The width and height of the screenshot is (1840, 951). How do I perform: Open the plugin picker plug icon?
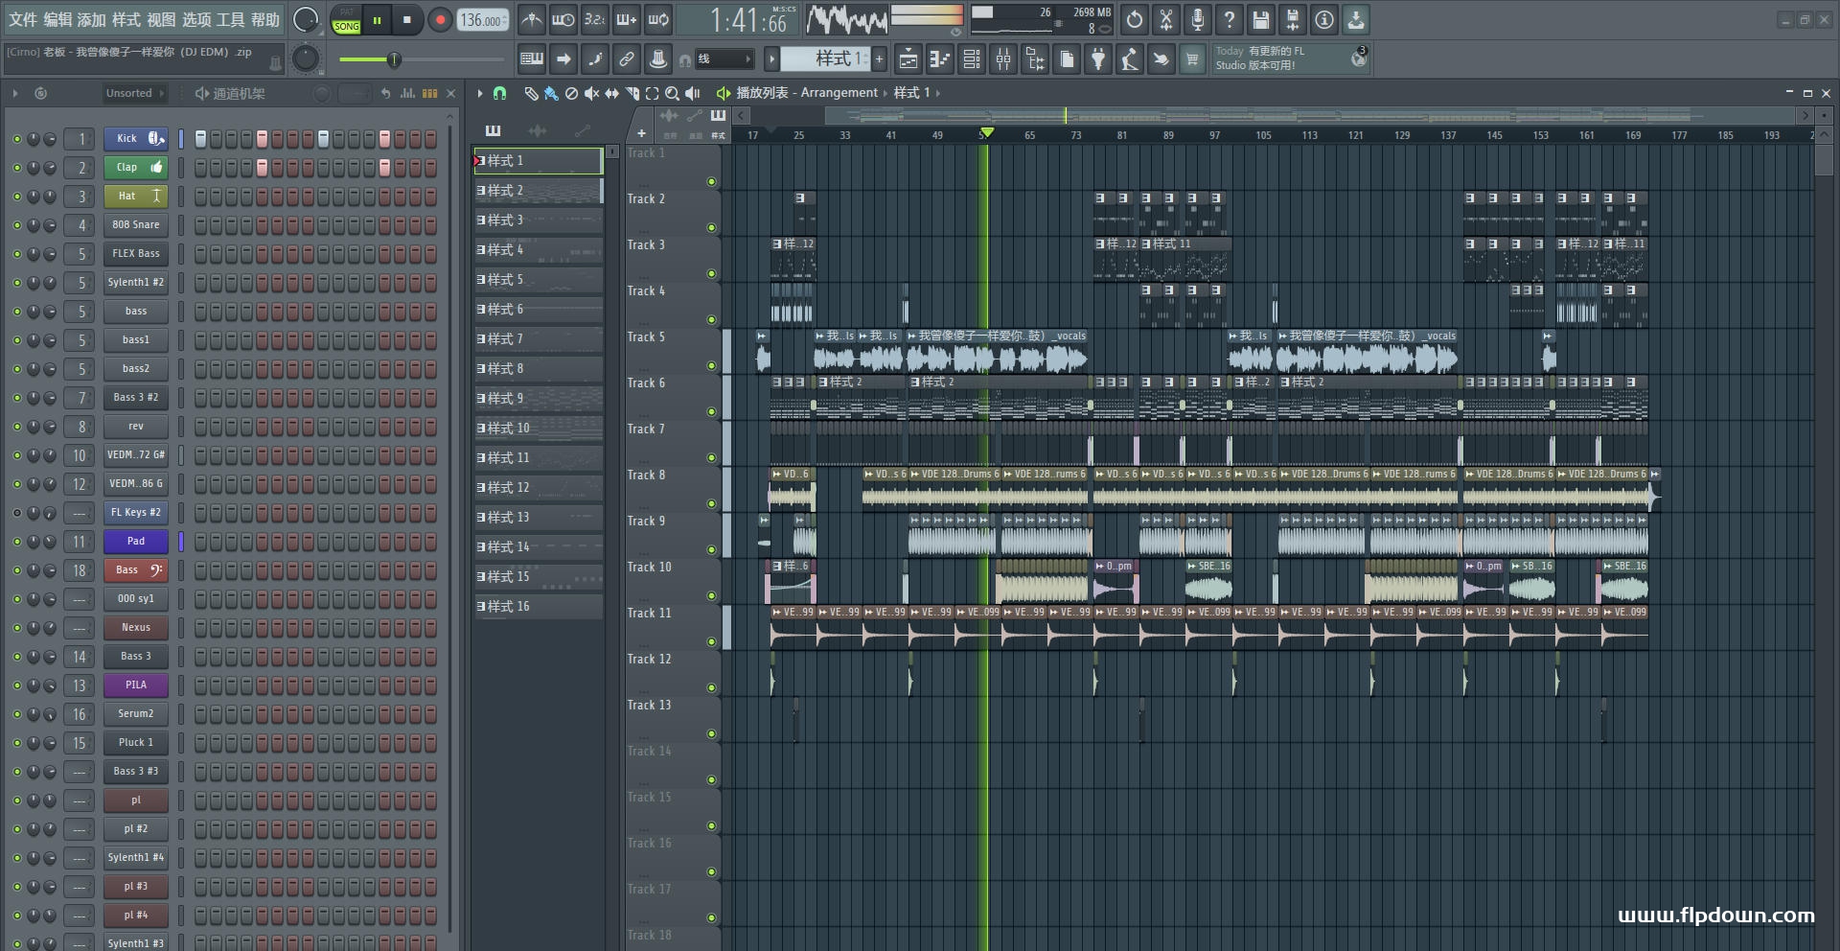pyautogui.click(x=1098, y=59)
